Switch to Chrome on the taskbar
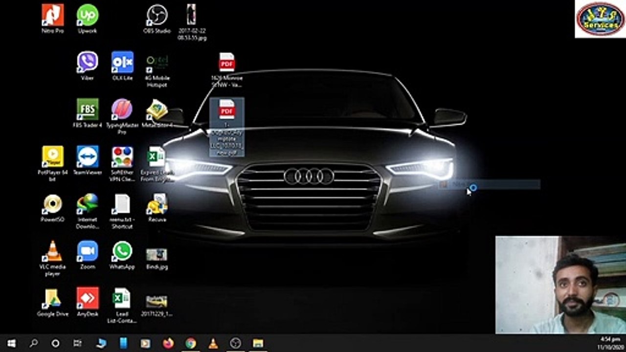This screenshot has width=626, height=352. [x=191, y=343]
